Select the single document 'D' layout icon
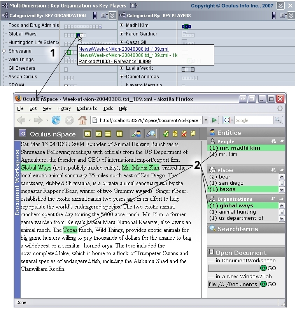 (x=88, y=134)
